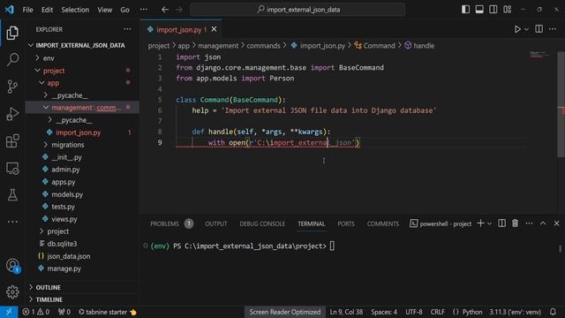Expand __pycache__ folder under app
This screenshot has height=318, width=565.
coord(45,95)
